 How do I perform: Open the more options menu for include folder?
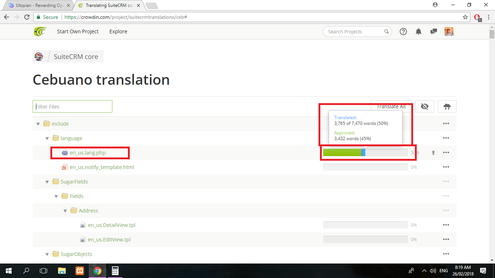(x=446, y=124)
